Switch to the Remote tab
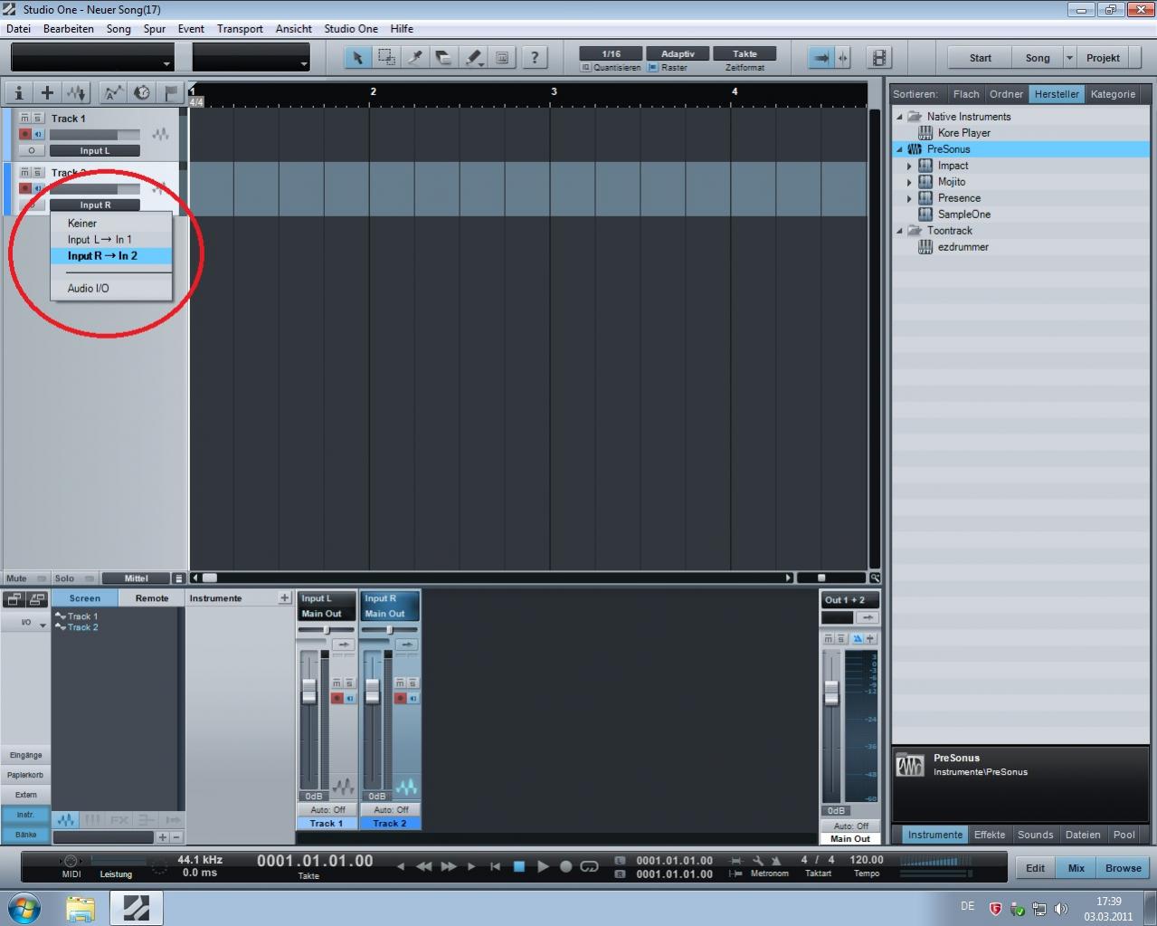1157x926 pixels. (x=152, y=597)
